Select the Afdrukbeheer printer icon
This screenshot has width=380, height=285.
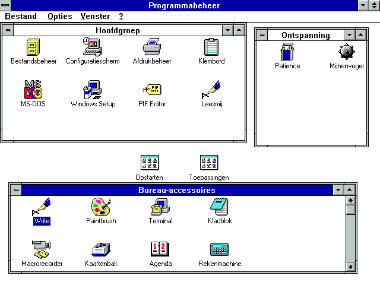pyautogui.click(x=152, y=47)
